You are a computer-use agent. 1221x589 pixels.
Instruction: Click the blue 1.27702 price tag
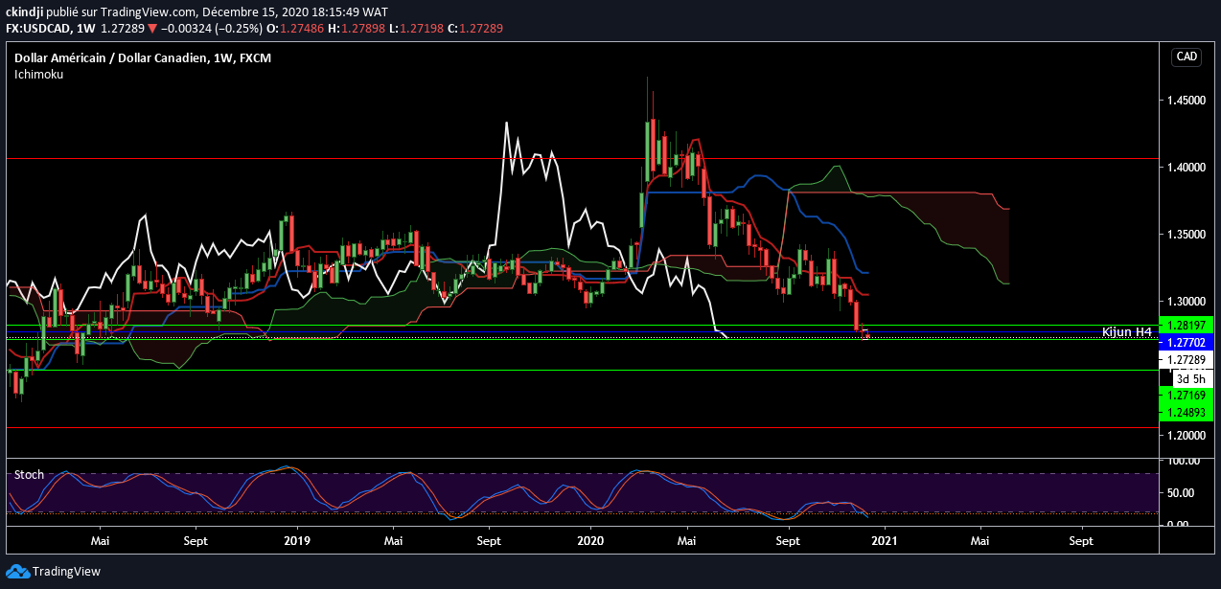tap(1186, 342)
